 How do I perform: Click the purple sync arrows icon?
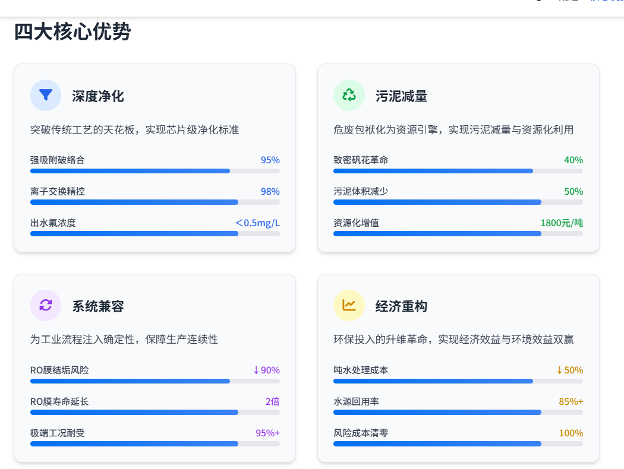46,305
